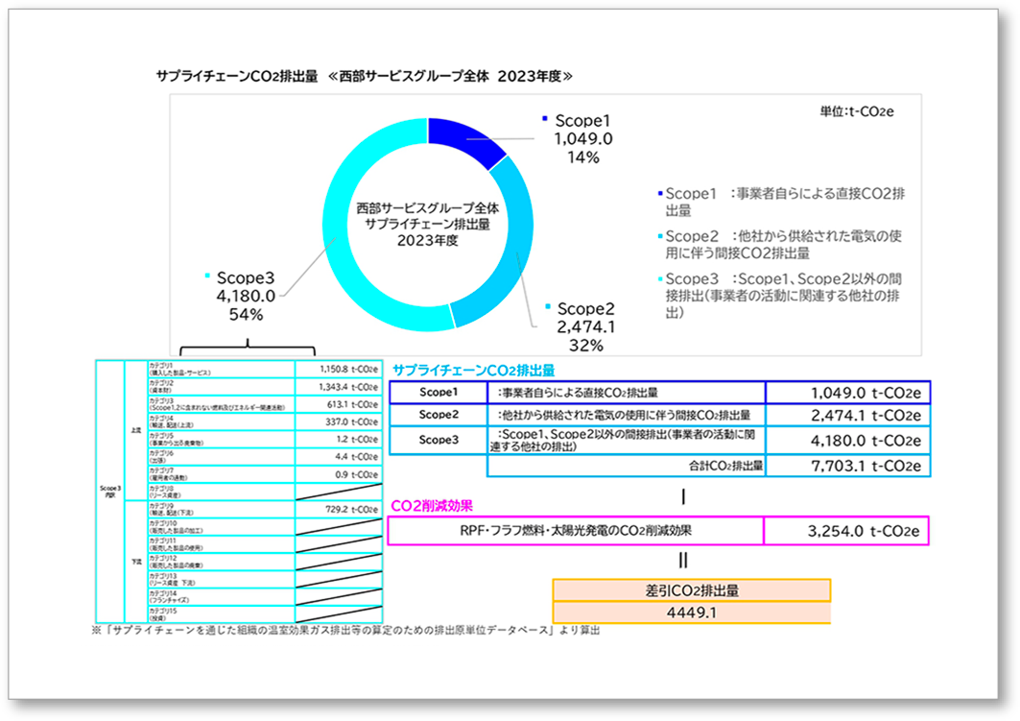Click the value "729.2 t-CO2e" for カテゴリ9
This screenshot has width=1020, height=721.
tap(339, 510)
